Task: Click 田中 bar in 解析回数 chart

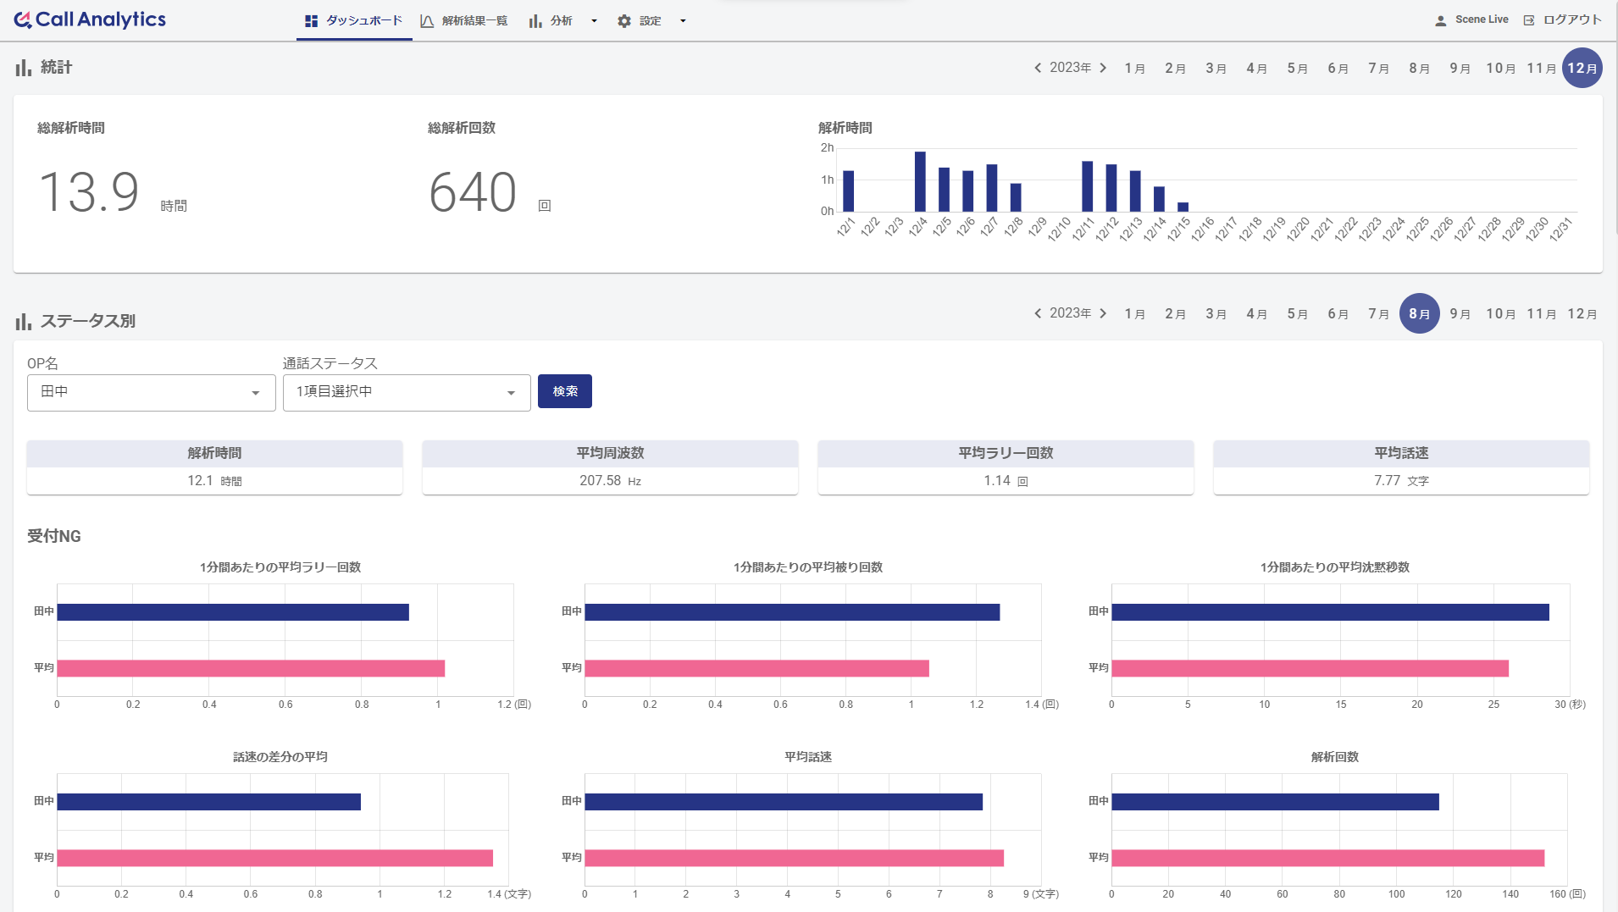Action: click(1275, 802)
